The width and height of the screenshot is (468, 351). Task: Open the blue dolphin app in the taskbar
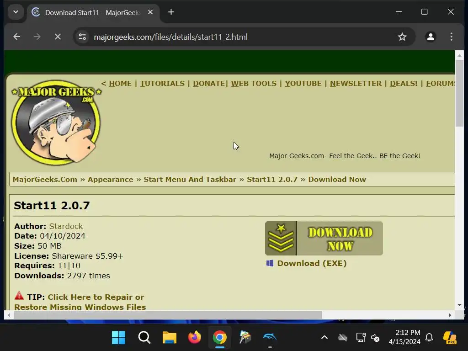[270, 338]
